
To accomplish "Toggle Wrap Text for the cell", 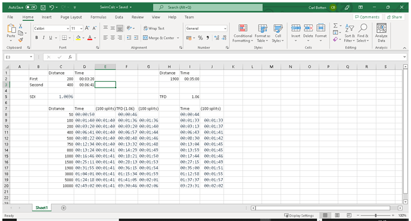I will 154,29.
